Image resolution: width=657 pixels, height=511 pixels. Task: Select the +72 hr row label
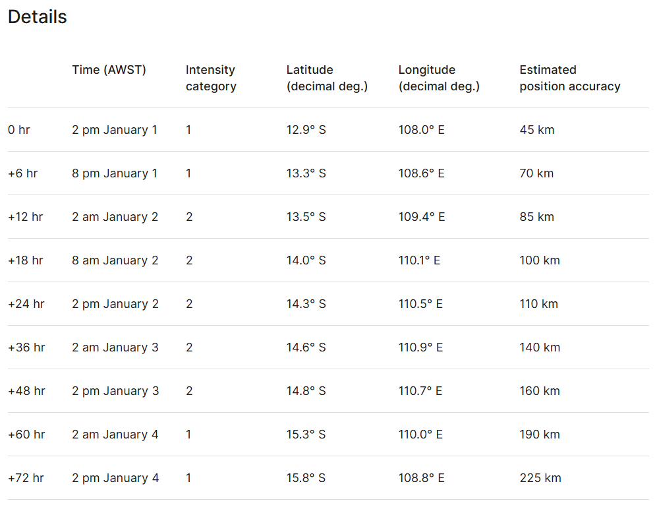pyautogui.click(x=26, y=478)
